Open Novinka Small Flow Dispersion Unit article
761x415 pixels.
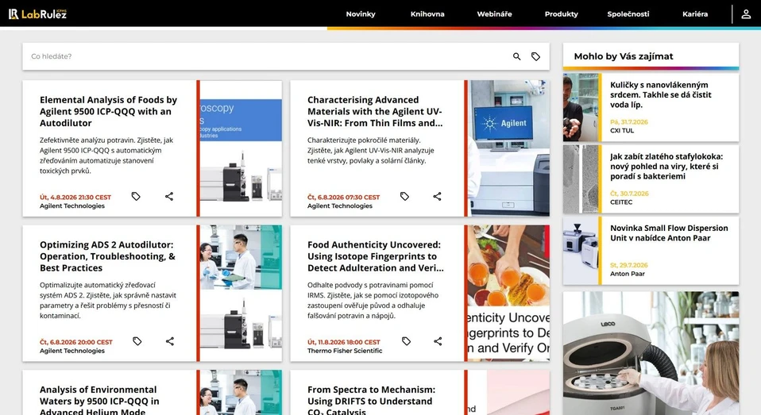coord(669,233)
